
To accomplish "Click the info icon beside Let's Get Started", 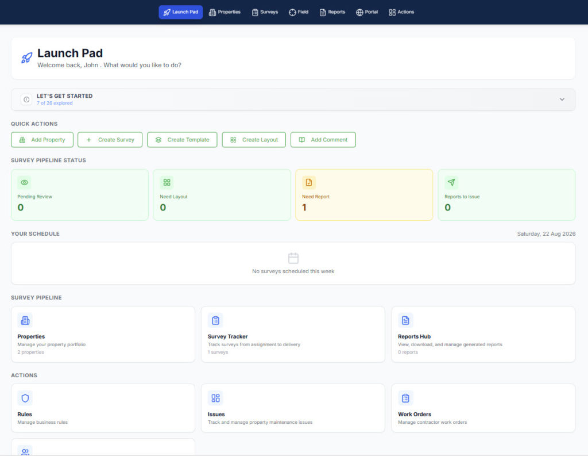I will (26, 99).
